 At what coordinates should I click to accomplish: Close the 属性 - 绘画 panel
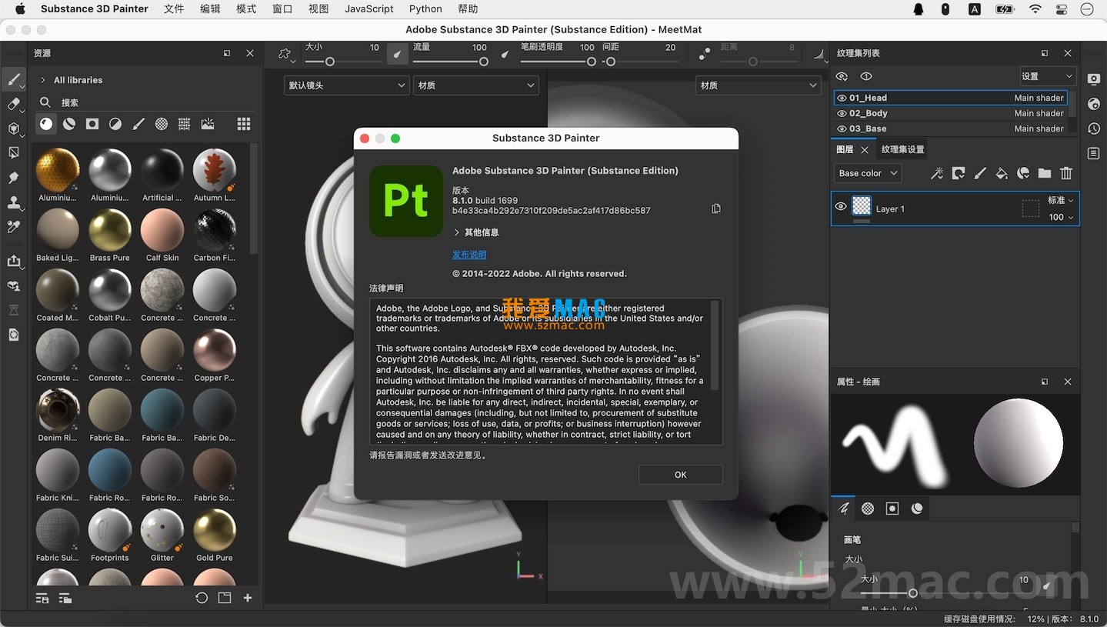[1068, 382]
